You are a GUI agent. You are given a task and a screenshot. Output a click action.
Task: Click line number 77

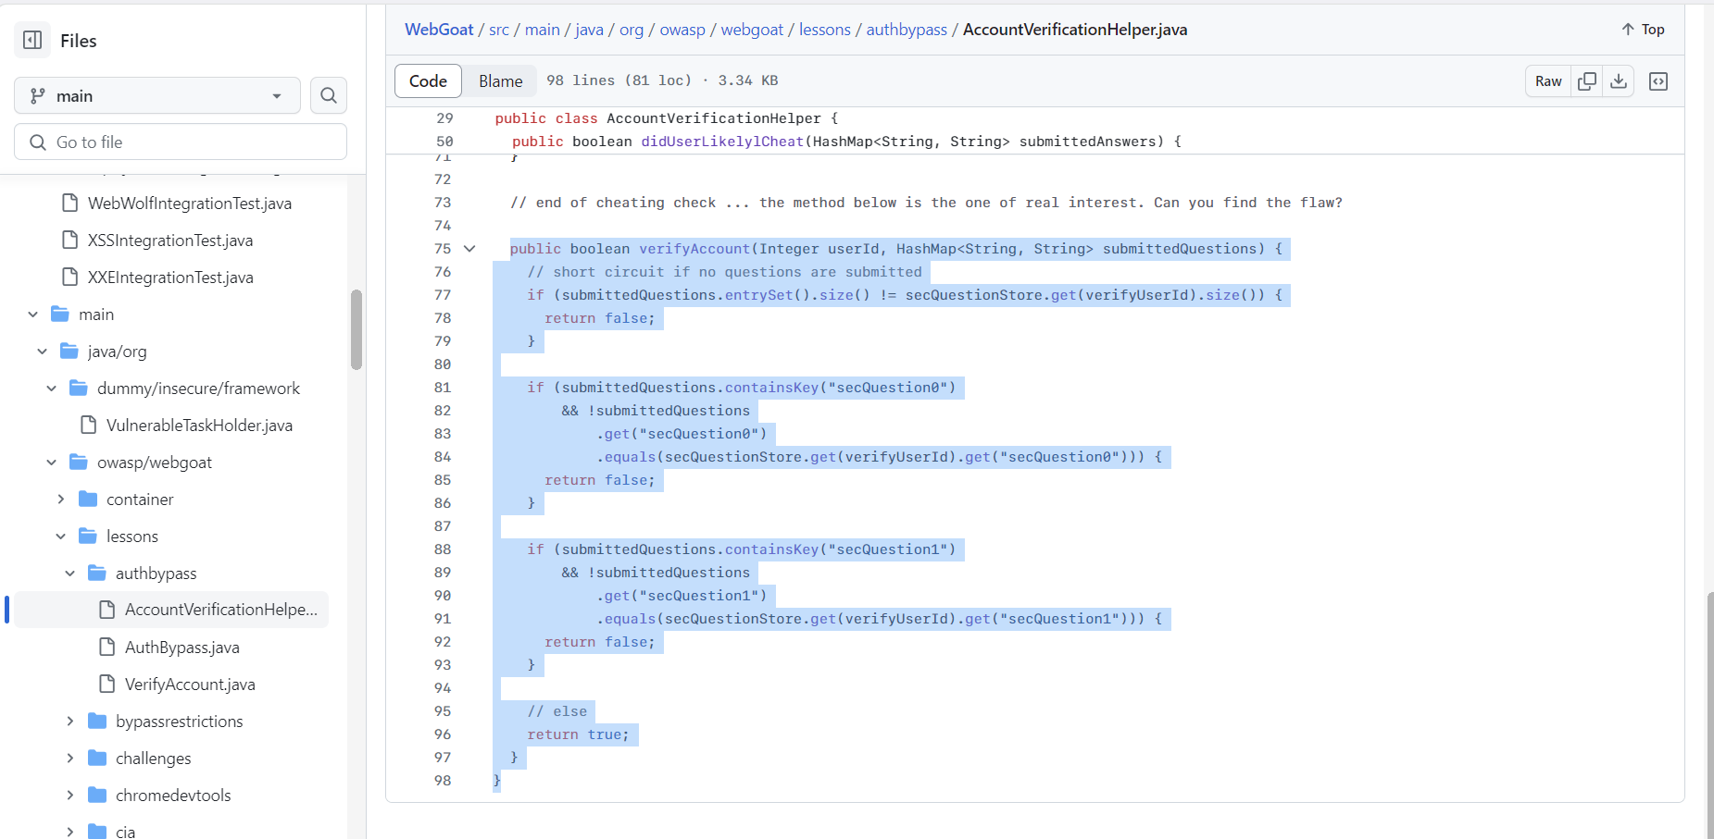pos(443,295)
